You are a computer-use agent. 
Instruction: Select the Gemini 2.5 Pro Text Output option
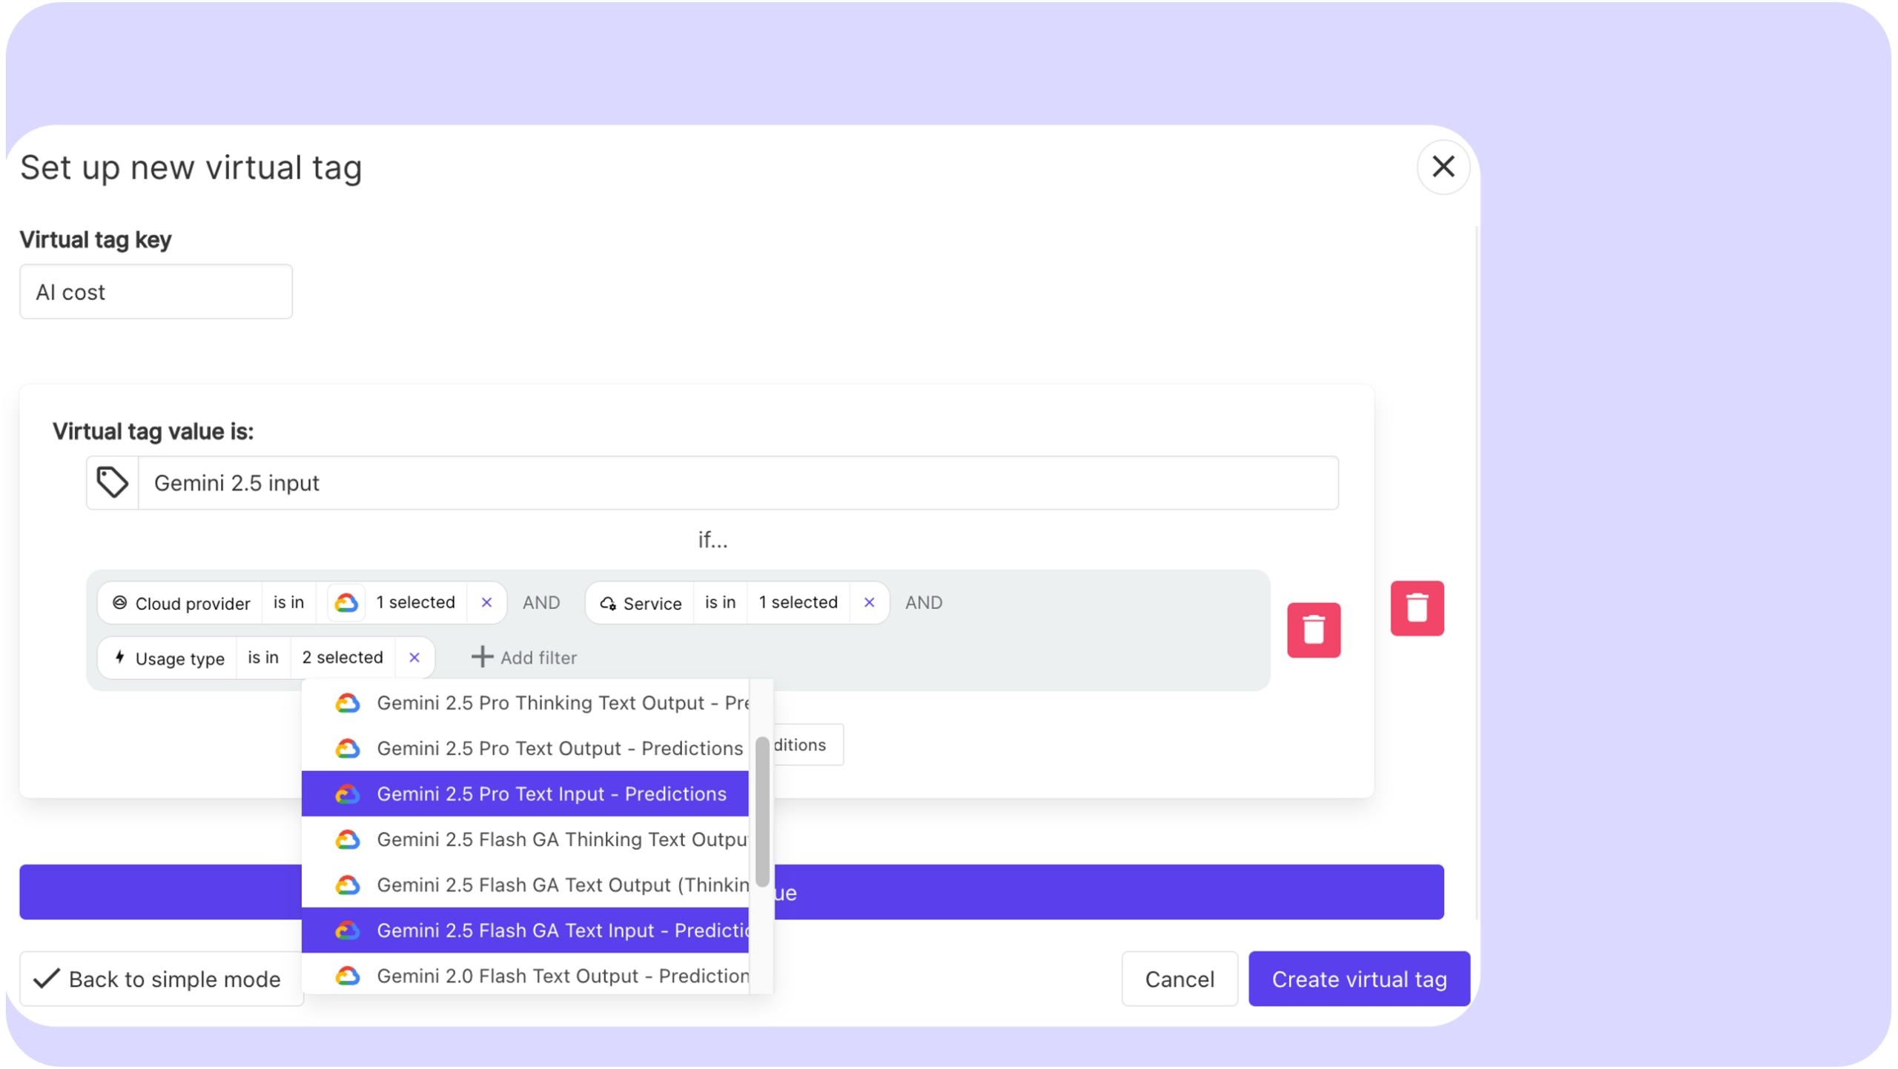pyautogui.click(x=560, y=748)
